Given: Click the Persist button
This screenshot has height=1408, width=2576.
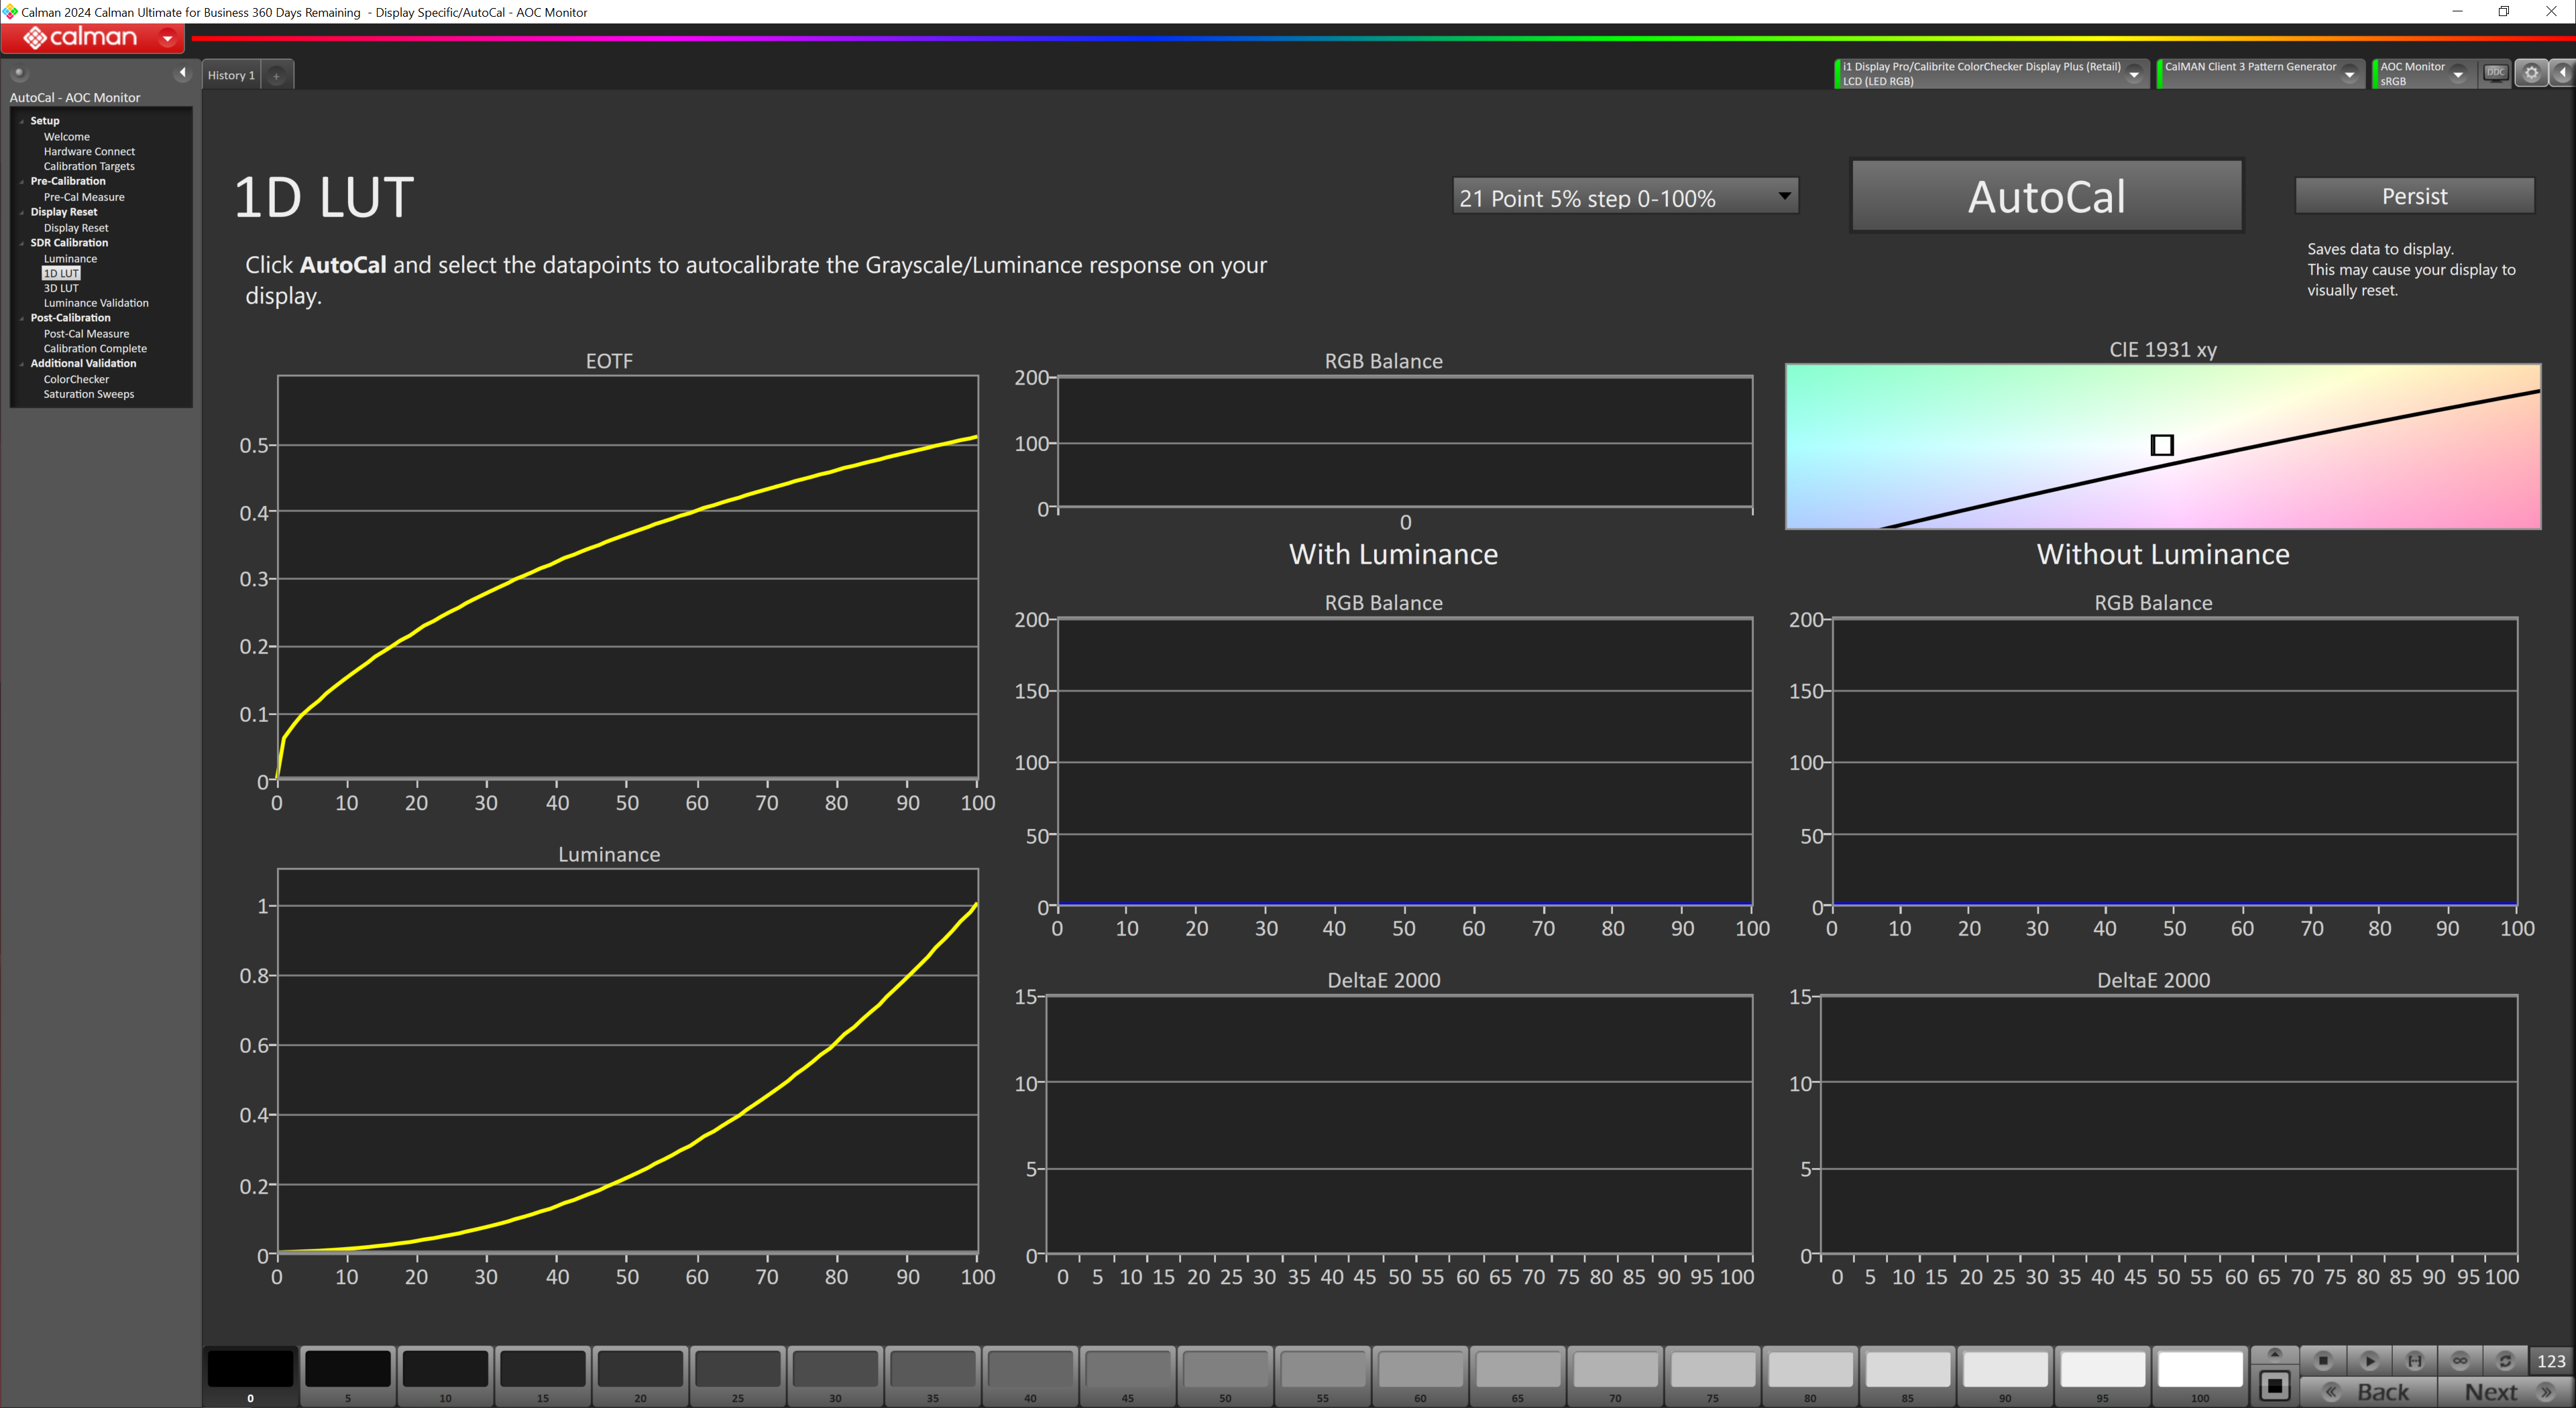Looking at the screenshot, I should click(2413, 196).
